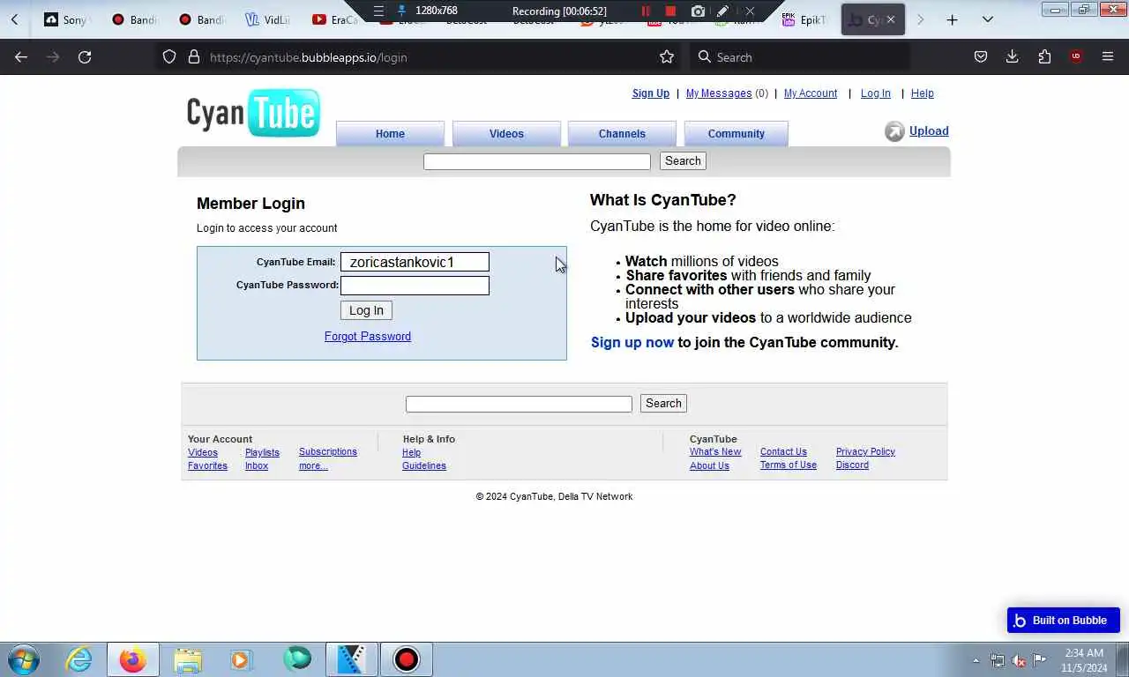Open My Account link
Image resolution: width=1129 pixels, height=677 pixels.
(x=811, y=93)
